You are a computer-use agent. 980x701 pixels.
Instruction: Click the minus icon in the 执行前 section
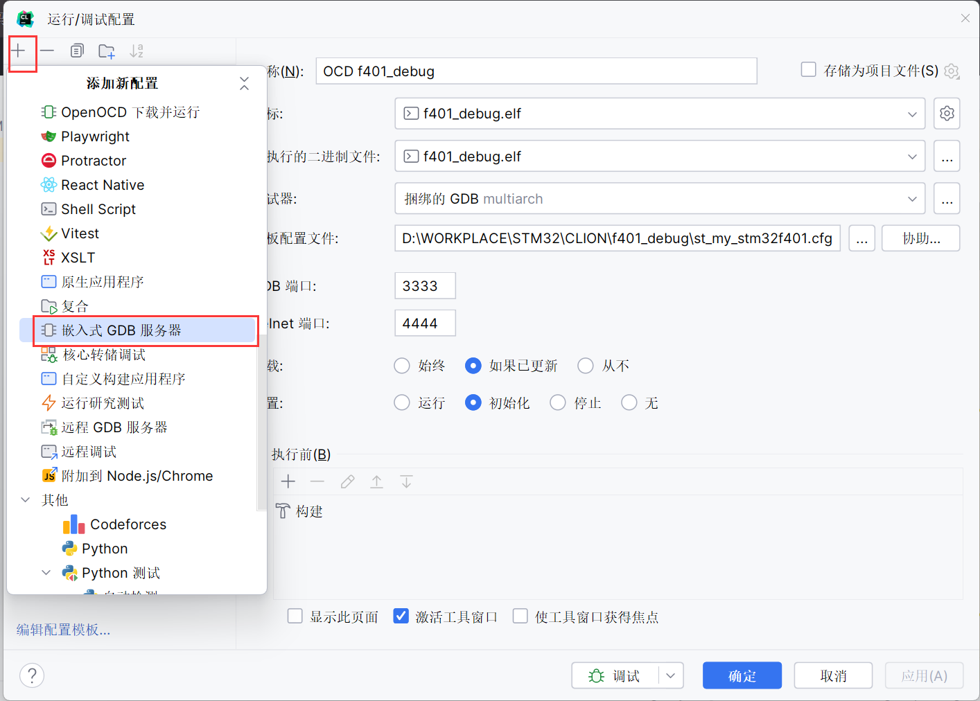[x=317, y=481]
